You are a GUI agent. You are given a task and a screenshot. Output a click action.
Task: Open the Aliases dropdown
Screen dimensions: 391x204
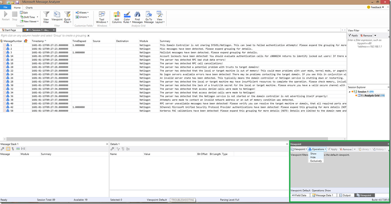point(82,13)
